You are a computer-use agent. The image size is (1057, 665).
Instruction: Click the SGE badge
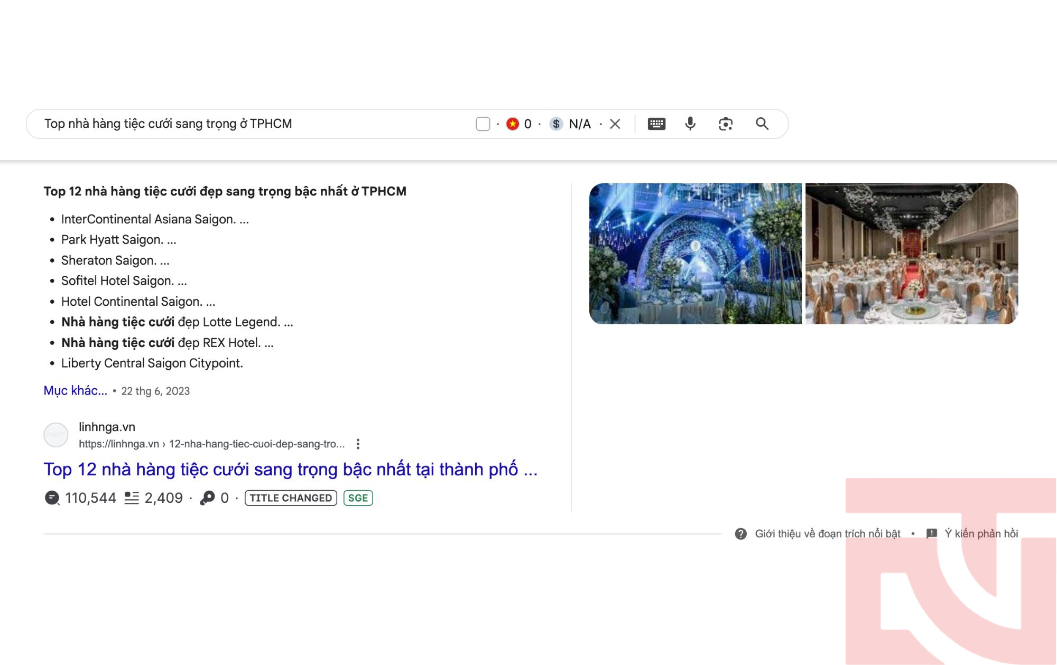[358, 498]
